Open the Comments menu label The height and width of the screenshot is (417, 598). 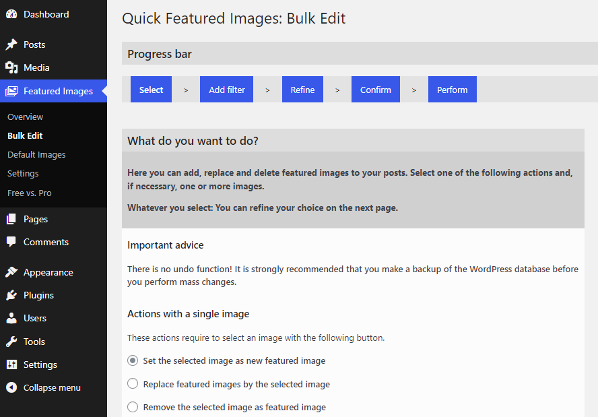(46, 242)
